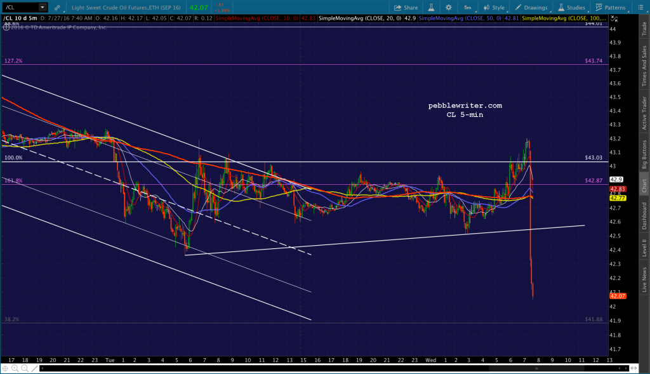The width and height of the screenshot is (650, 374).
Task: Open the Trade side tab
Action: click(x=644, y=29)
